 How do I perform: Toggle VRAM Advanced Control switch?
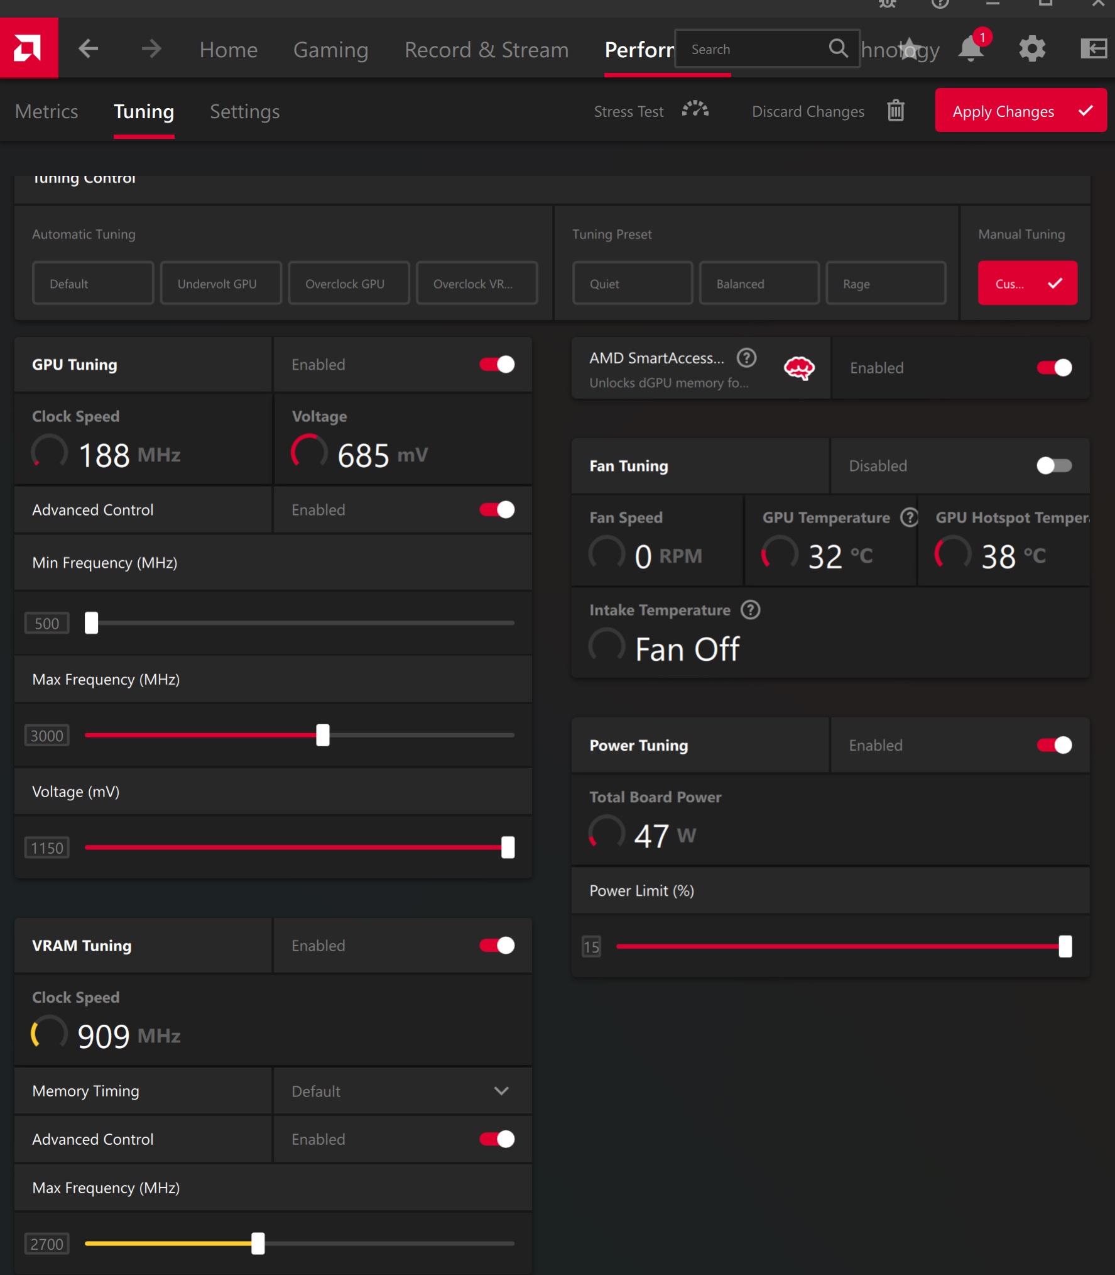[x=497, y=1139]
